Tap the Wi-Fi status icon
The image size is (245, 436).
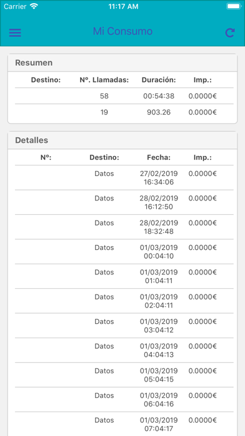(x=34, y=6)
